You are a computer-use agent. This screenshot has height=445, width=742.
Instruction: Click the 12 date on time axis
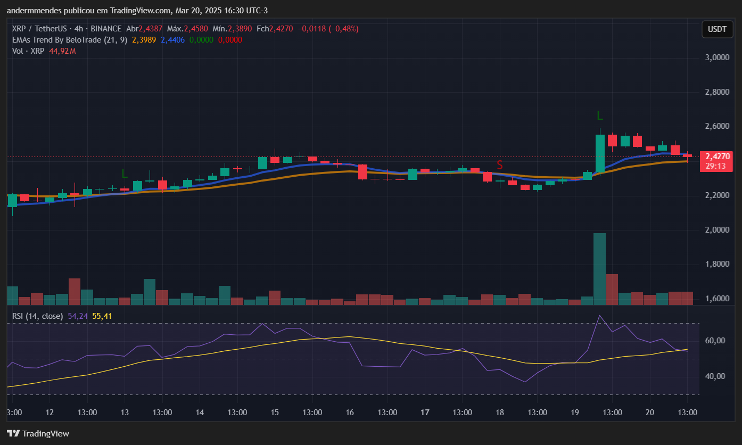[x=50, y=413]
